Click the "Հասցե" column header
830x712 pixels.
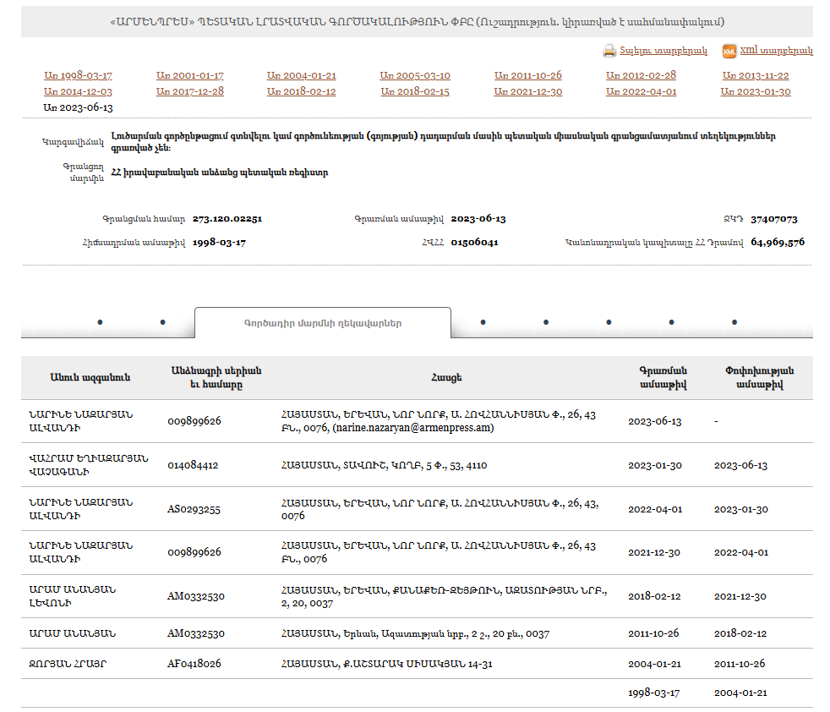453,378
